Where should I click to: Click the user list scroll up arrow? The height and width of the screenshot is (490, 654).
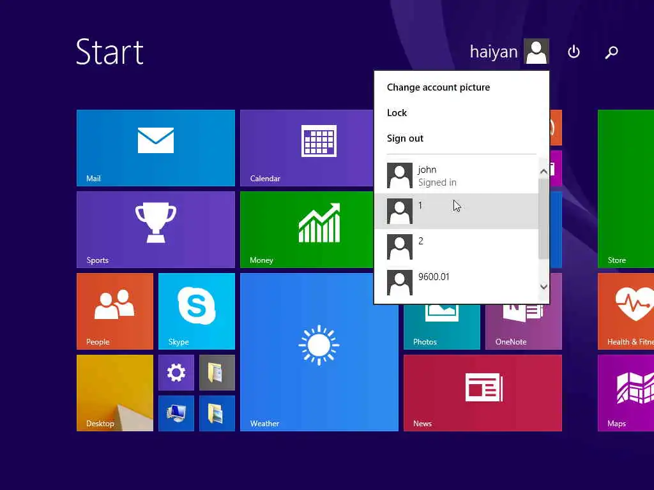coord(544,171)
